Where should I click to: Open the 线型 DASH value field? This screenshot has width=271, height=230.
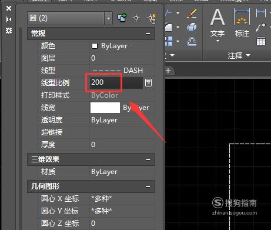(x=122, y=71)
